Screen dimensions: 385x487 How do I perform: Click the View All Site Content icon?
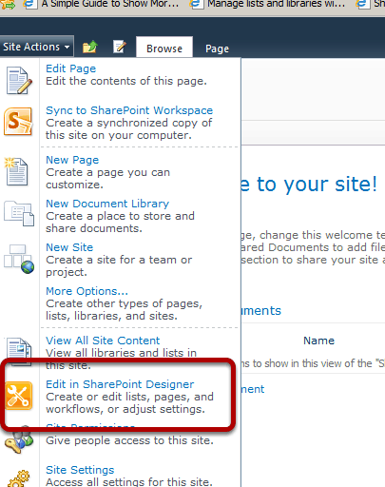[19, 351]
